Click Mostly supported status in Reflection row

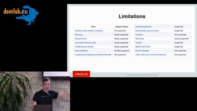121,35
